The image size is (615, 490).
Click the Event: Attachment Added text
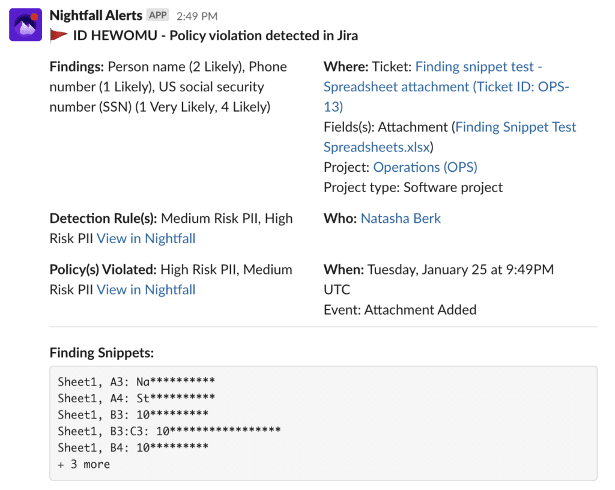[400, 310]
